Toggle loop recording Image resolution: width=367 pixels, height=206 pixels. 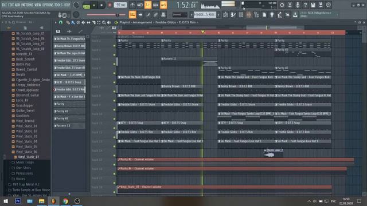(163, 5)
